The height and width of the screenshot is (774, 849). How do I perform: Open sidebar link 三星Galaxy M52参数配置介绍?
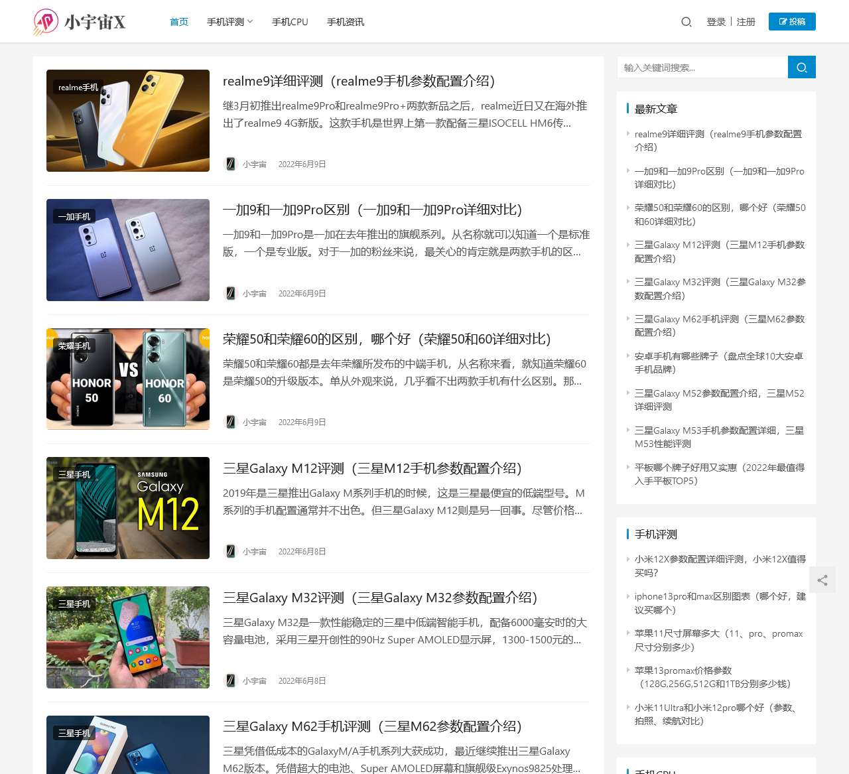click(x=720, y=400)
